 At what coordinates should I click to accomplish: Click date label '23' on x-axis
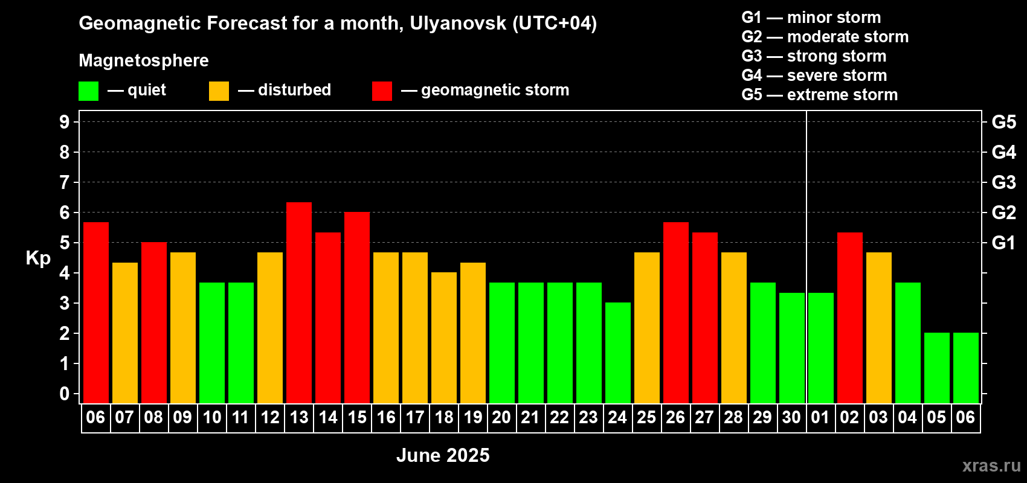[588, 417]
